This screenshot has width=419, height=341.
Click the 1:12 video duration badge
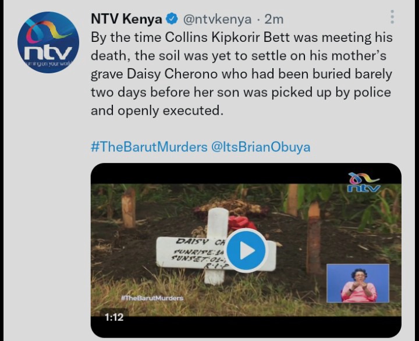click(x=114, y=317)
